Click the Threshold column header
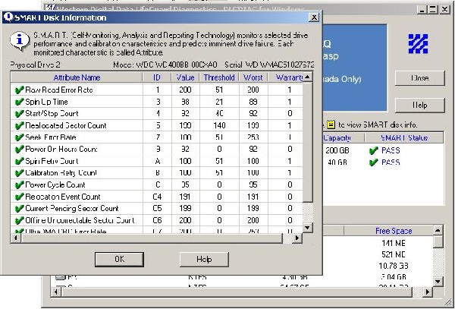This screenshot has height=309, width=455. point(219,77)
